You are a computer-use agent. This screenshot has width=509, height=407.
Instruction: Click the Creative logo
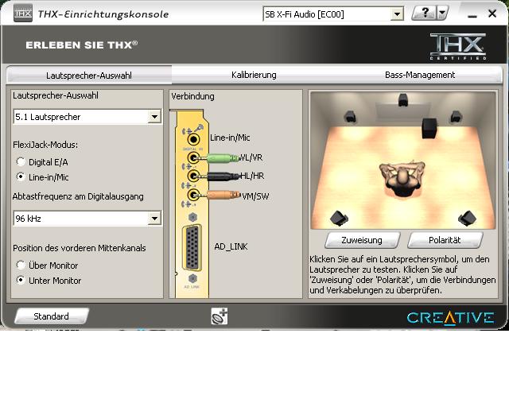451,318
